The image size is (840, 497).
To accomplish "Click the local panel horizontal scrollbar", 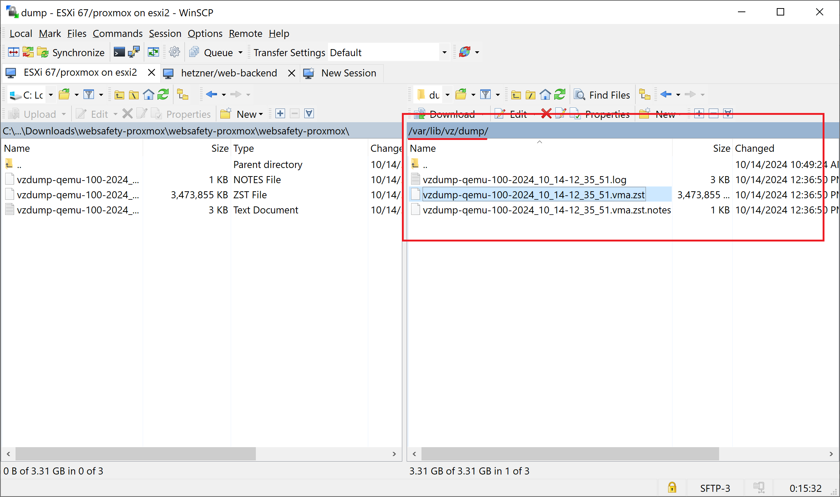I will tap(135, 454).
